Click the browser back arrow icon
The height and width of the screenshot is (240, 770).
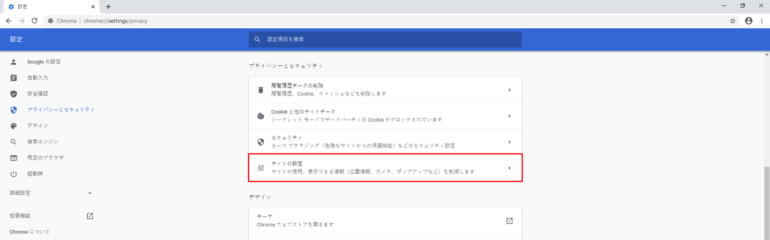point(9,21)
